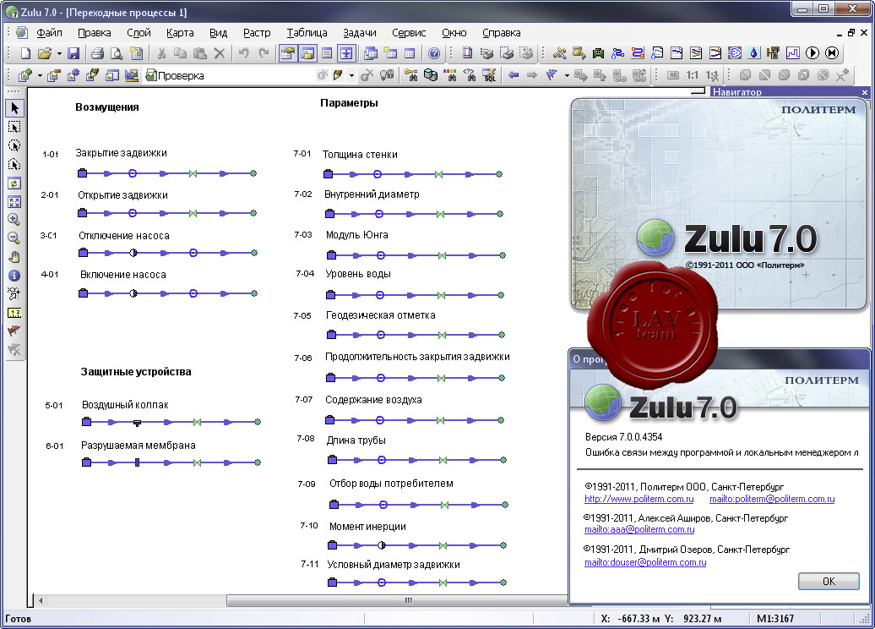Toggle the first highlighted panel button with the arrow
The image size is (875, 629).
coord(288,53)
